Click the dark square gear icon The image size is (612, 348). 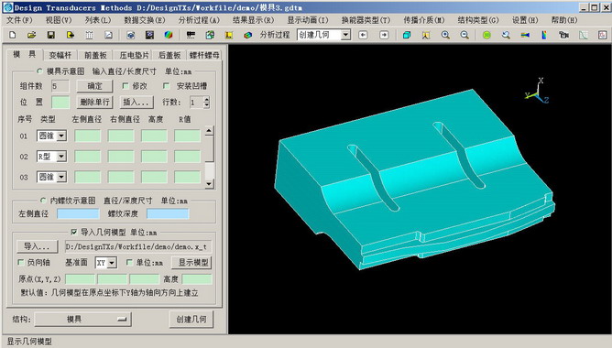tap(149, 35)
